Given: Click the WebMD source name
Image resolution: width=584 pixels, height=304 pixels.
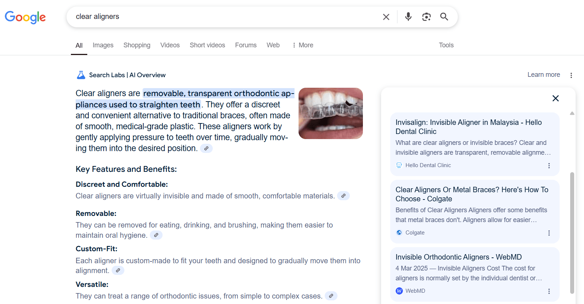Looking at the screenshot, I should click(415, 291).
